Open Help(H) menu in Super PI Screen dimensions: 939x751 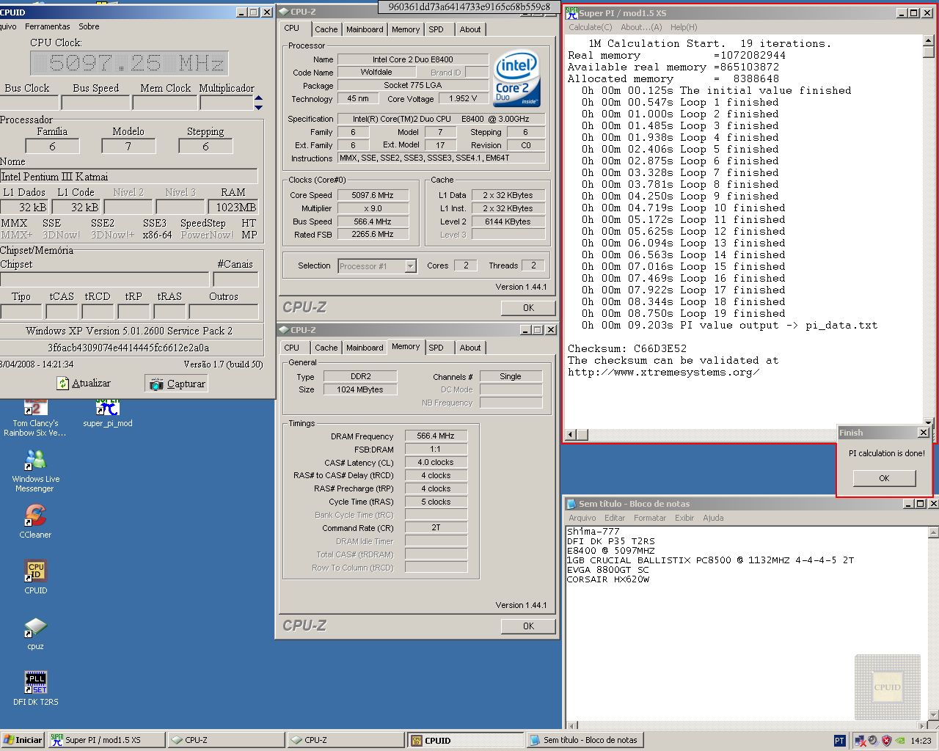[x=684, y=27]
